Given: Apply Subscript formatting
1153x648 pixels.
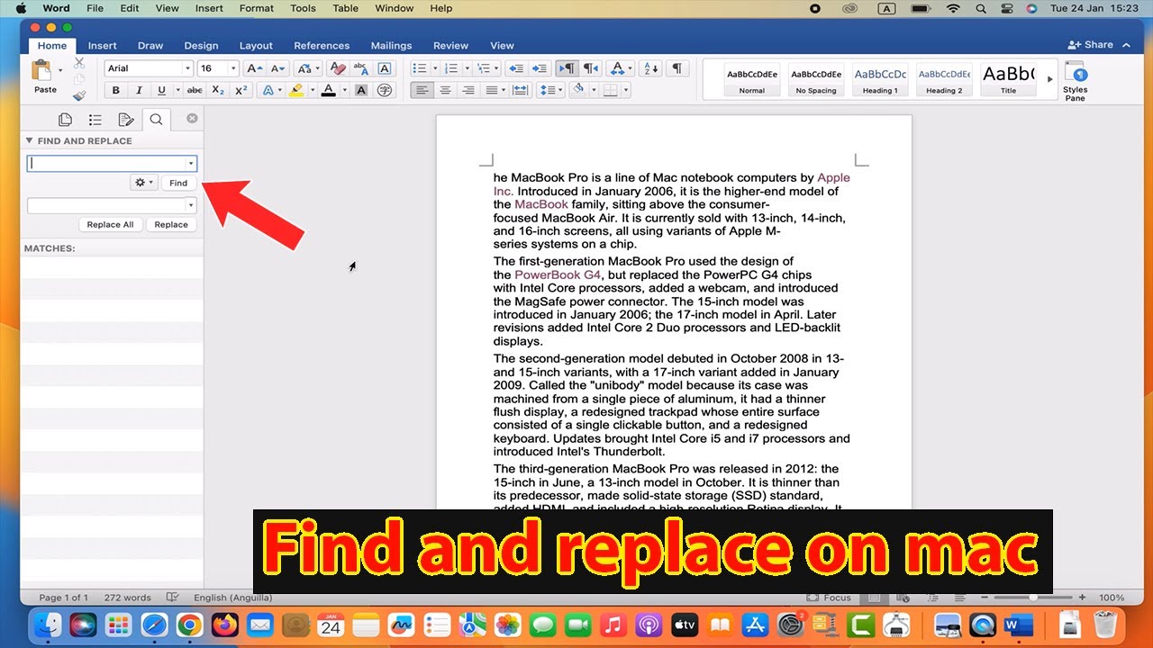Looking at the screenshot, I should 218,90.
